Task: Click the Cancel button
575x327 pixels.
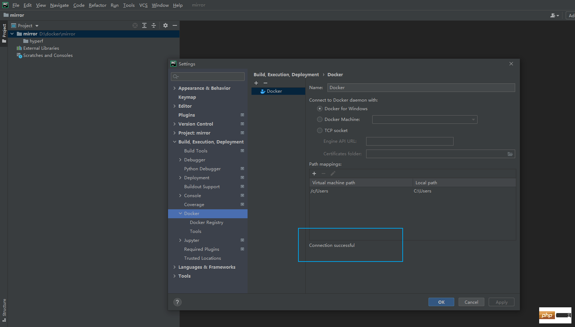Action: tap(471, 302)
